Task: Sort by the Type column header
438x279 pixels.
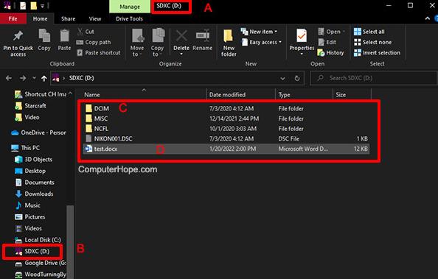Action: 305,94
